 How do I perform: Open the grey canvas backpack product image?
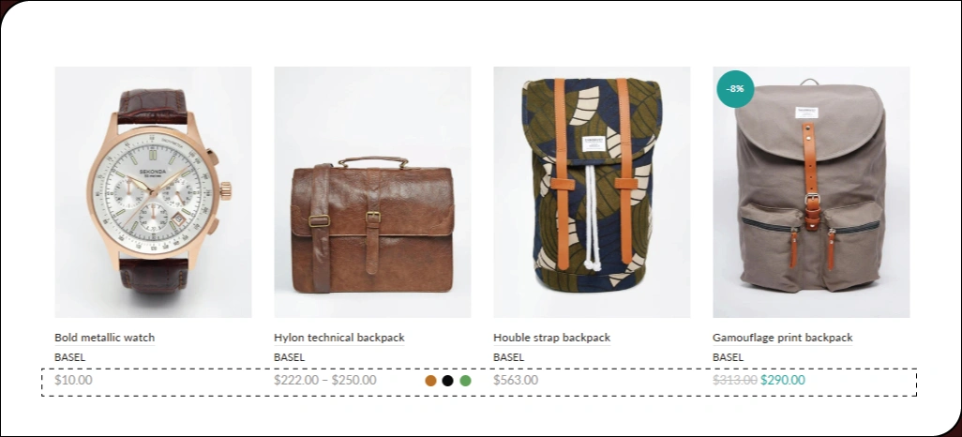pos(811,192)
